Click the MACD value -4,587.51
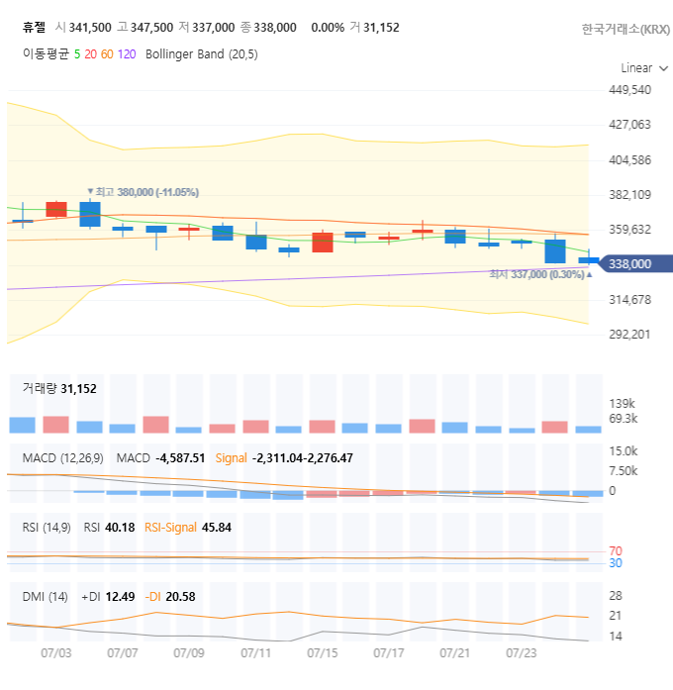 (180, 458)
